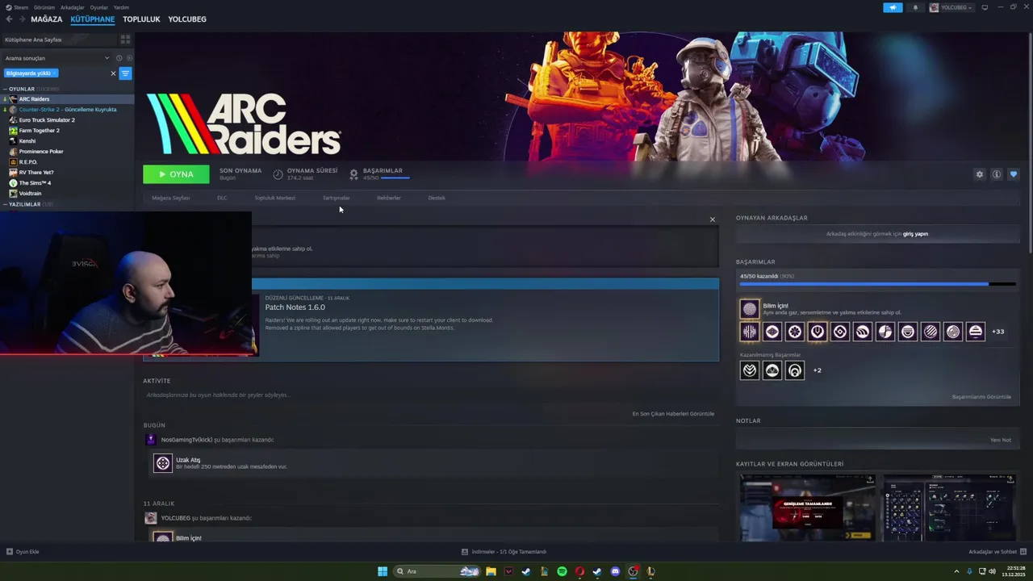Screen dimensions: 1033x581
Task: Open the +2 locked achievements
Action: [x=818, y=370]
